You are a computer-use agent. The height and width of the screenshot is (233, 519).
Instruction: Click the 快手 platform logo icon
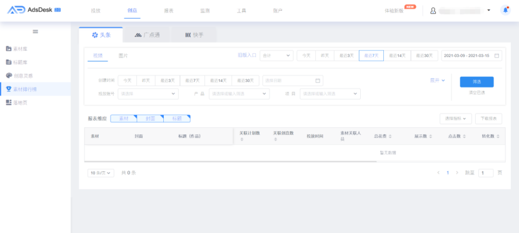click(188, 35)
